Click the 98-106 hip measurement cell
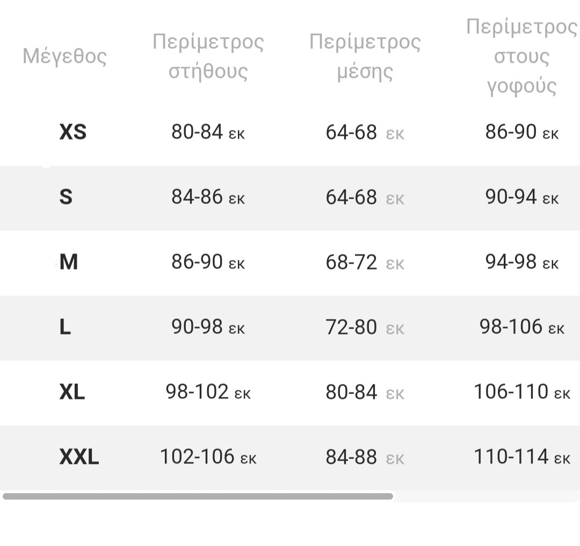Screen dimensions: 580x546 [521, 327]
